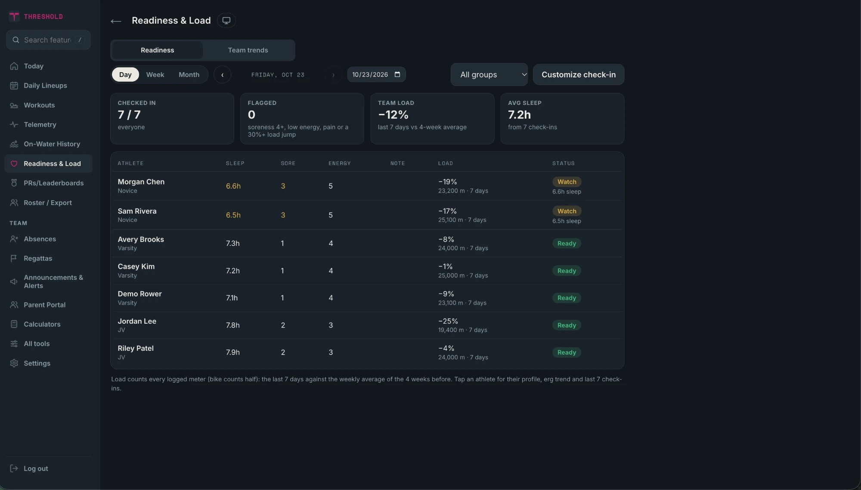
Task: Click the 10/23/2026 date input
Action: pyautogui.click(x=376, y=75)
